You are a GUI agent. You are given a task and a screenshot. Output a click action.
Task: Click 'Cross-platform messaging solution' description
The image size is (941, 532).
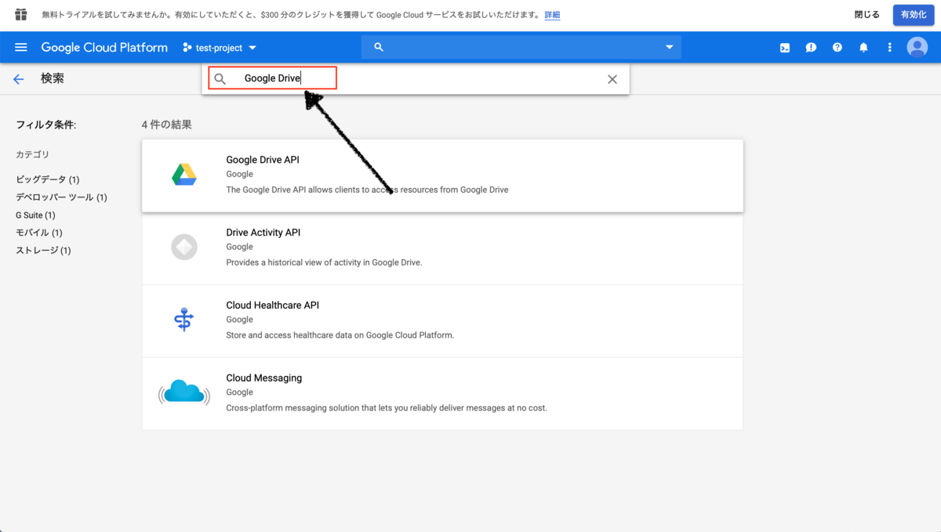click(387, 408)
